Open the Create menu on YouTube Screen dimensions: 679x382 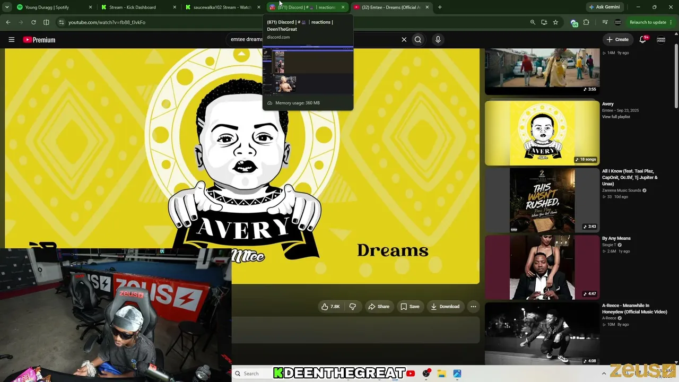tap(618, 39)
